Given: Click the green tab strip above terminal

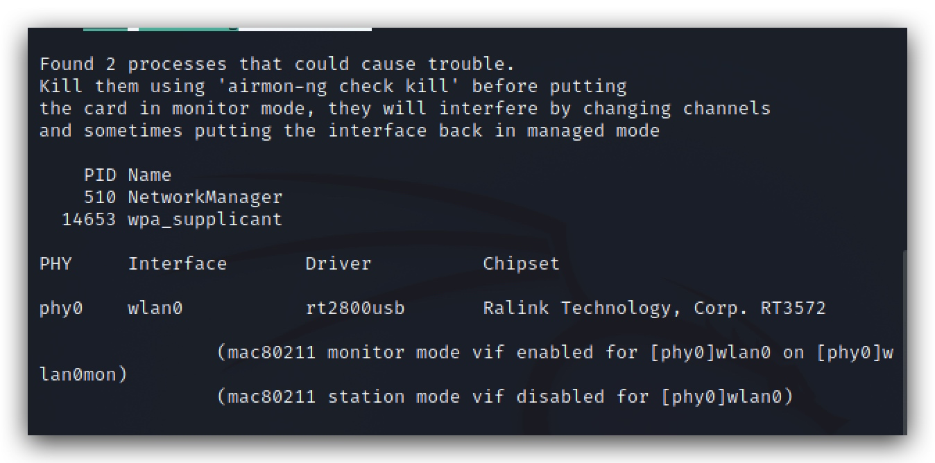Looking at the screenshot, I should point(160,29).
